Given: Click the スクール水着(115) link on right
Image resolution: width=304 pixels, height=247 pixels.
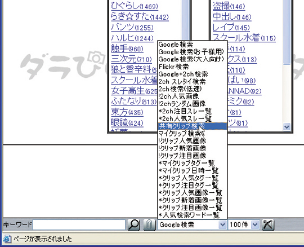Looking at the screenshot, I should (244, 38).
